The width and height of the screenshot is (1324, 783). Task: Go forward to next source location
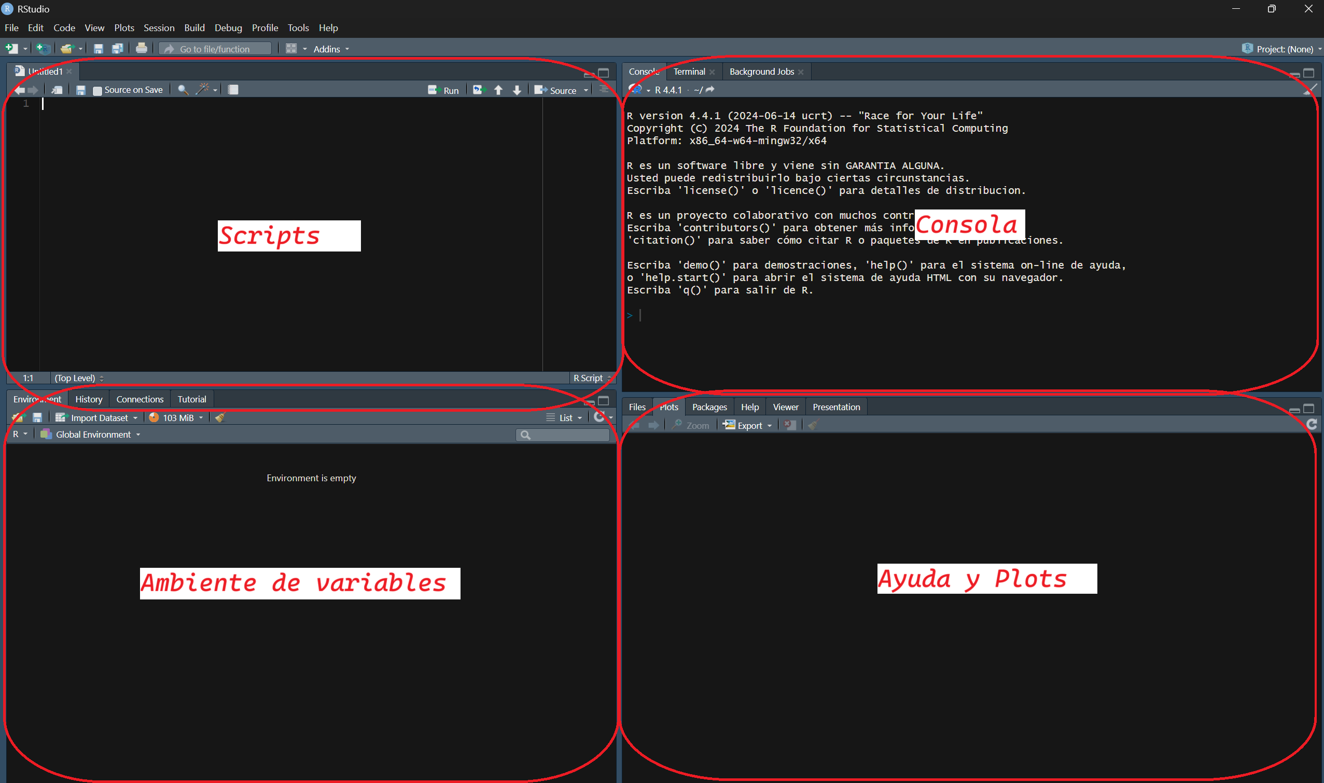[33, 90]
